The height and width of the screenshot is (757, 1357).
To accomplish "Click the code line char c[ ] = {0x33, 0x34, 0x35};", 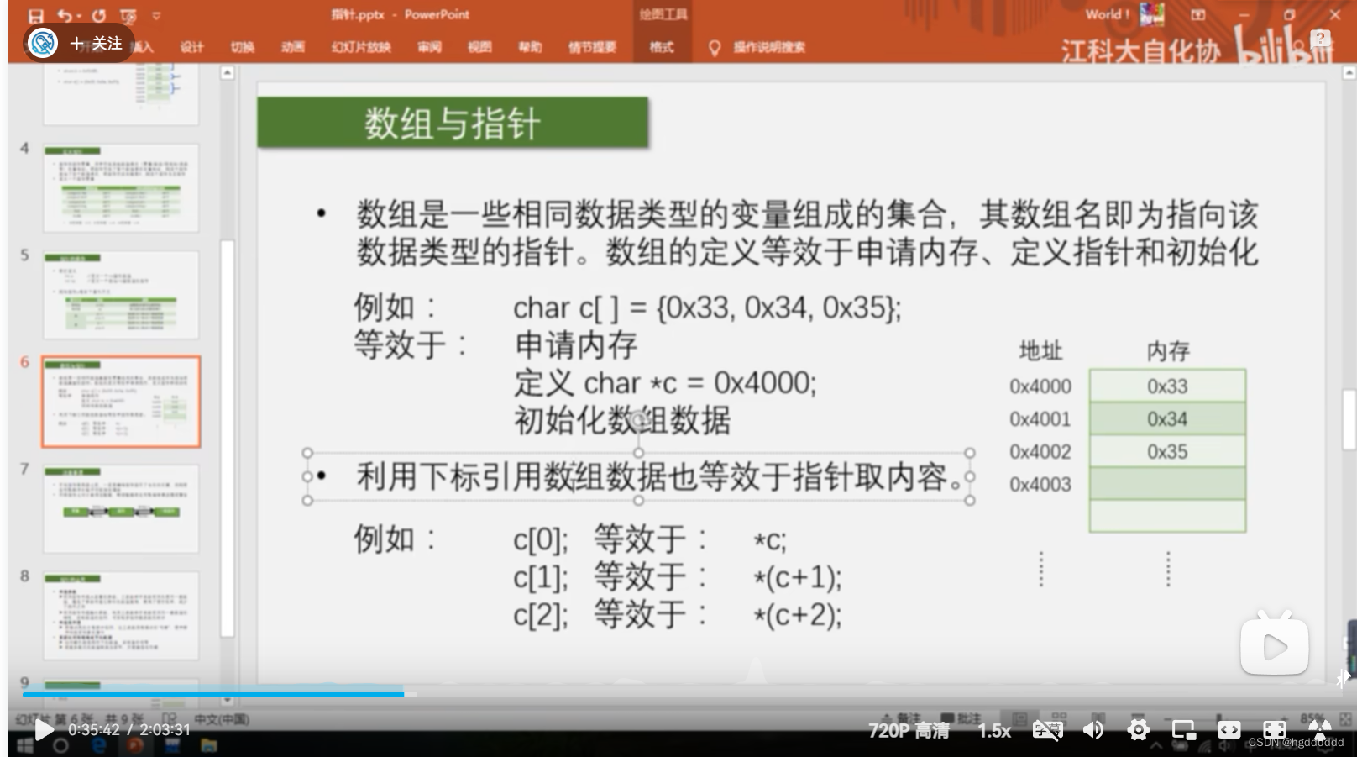I will [707, 308].
